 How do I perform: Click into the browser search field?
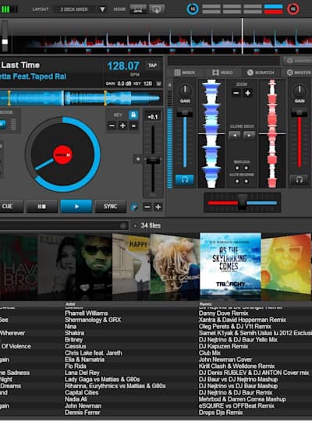pos(64,226)
